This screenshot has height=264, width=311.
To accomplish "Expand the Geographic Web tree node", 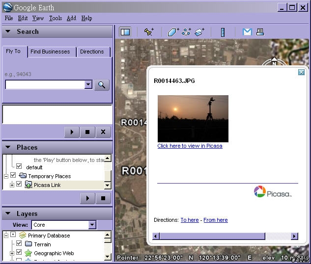I will 12,253.
